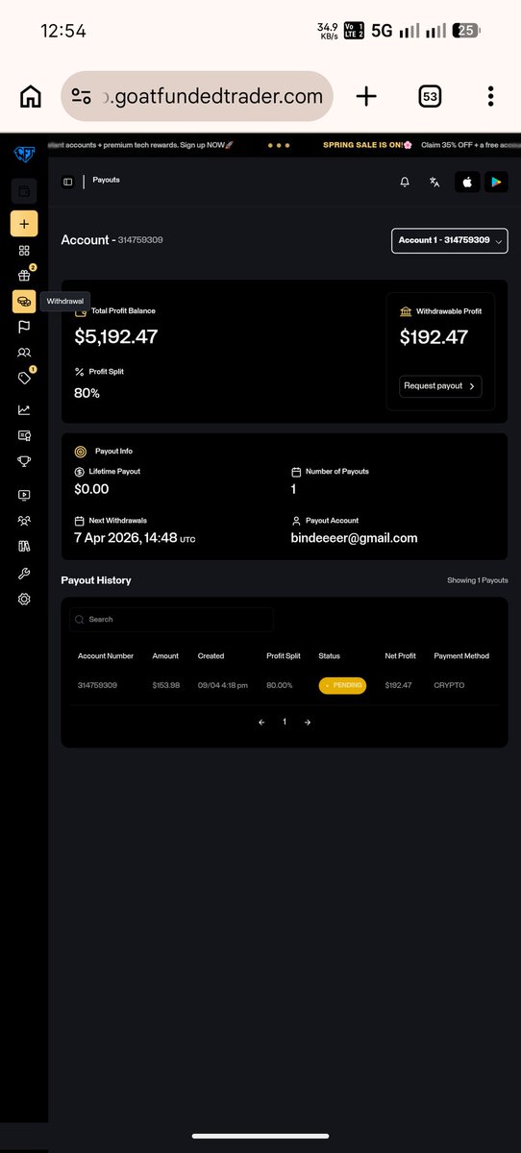Image resolution: width=521 pixels, height=1153 pixels.
Task: Click the bindeeeer@gmail.com payout account
Action: point(354,538)
